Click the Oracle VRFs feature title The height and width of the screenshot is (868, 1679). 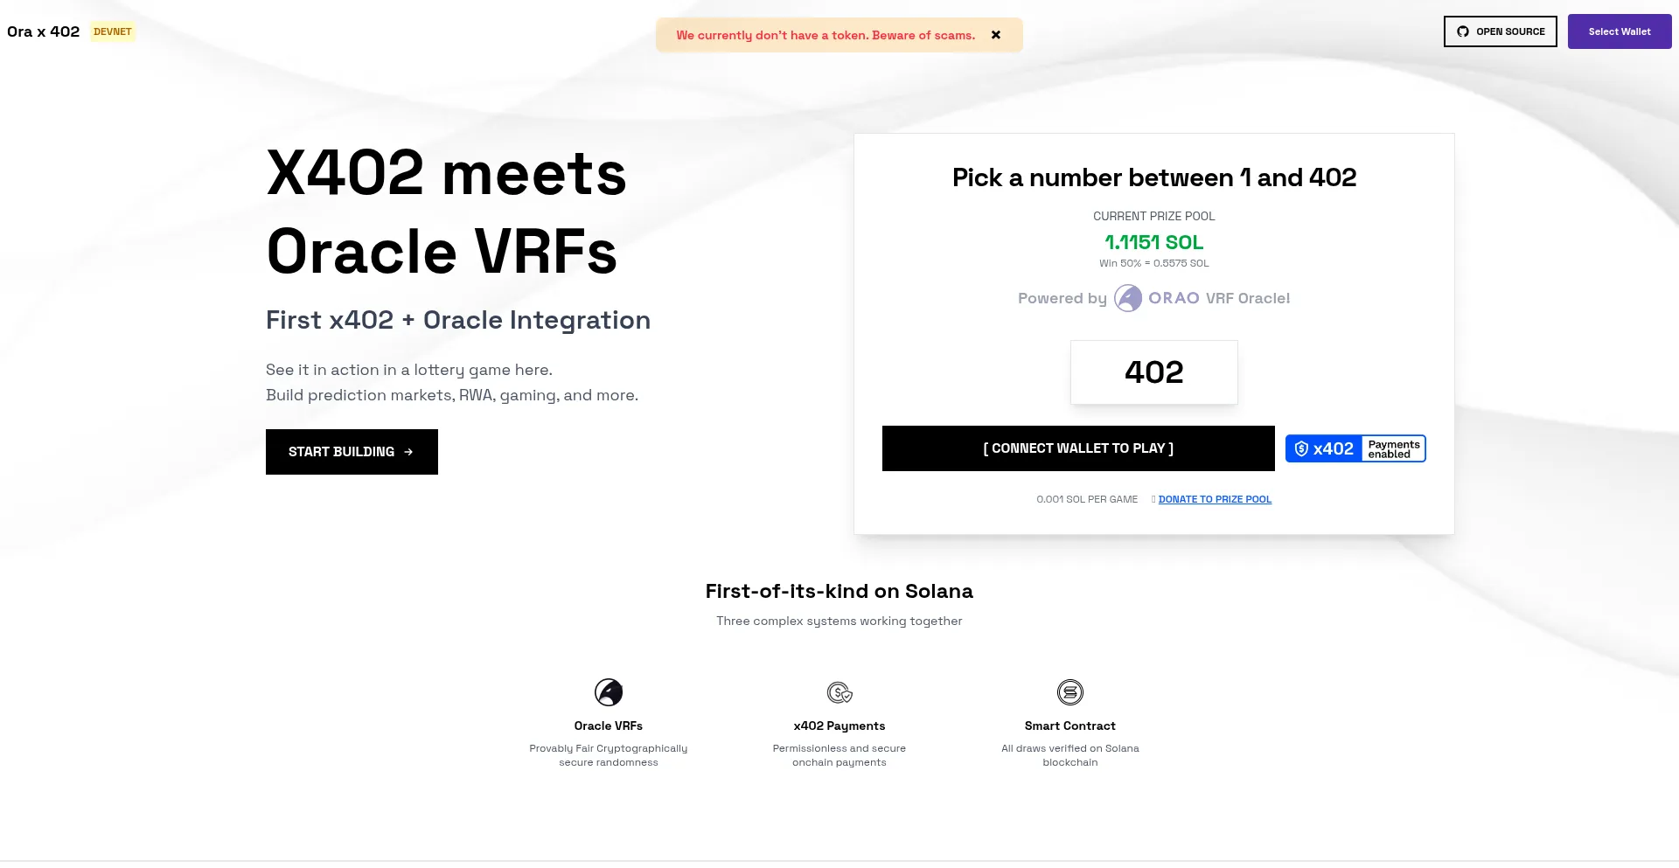click(x=609, y=726)
